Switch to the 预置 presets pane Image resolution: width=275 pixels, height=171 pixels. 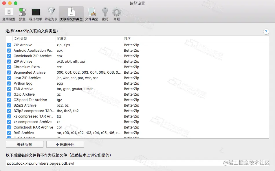[22, 14]
